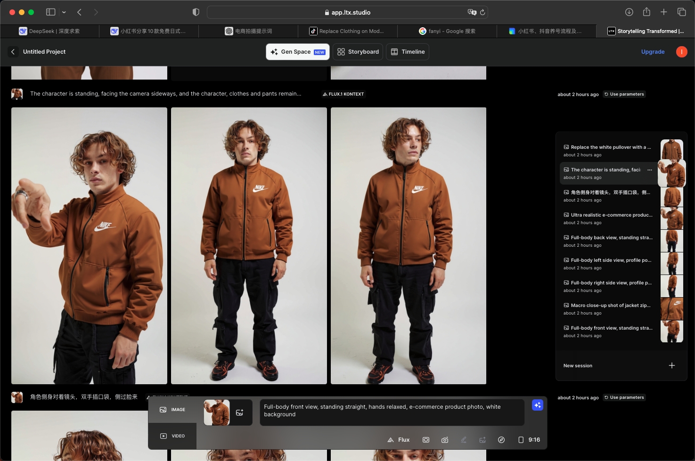Switch to 小红书分享10款免费日式 browser tab

pyautogui.click(x=149, y=31)
